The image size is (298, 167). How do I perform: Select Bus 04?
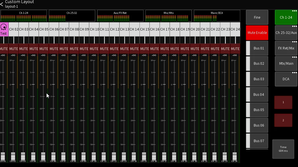click(x=257, y=95)
